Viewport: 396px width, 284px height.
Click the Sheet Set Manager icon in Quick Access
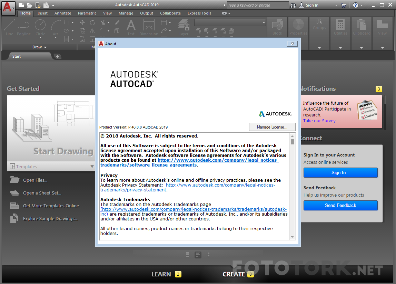[x=46, y=5]
